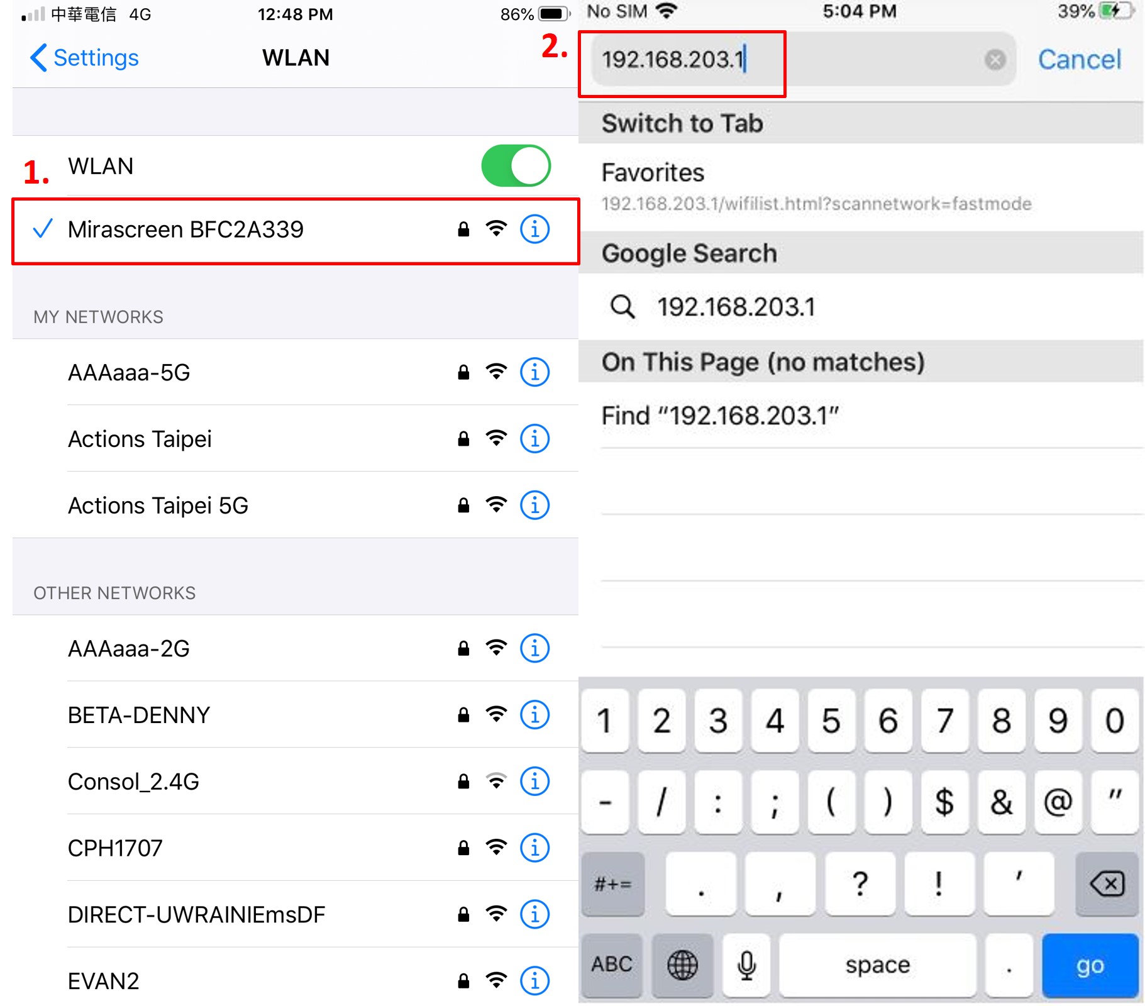The image size is (1145, 1006).
Task: Tap info icon for Mirascreen BFC2A339
Action: (534, 229)
